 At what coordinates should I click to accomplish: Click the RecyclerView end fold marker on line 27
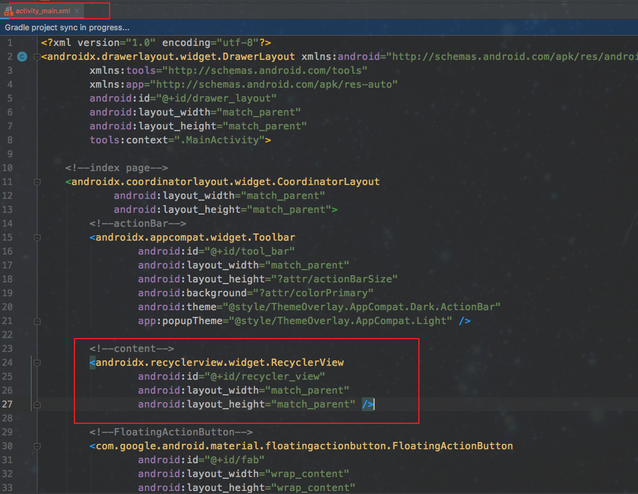[x=37, y=405]
